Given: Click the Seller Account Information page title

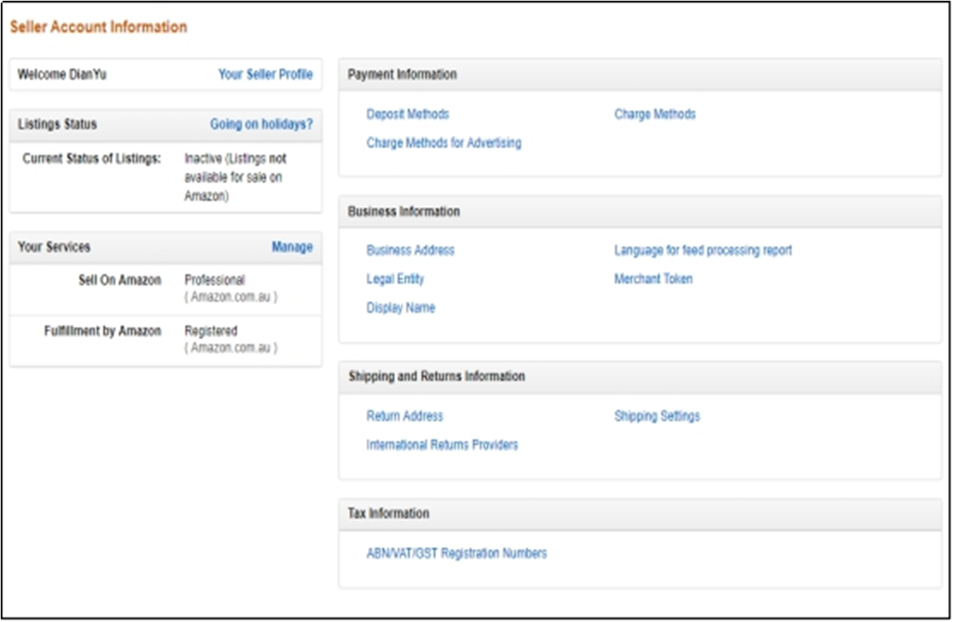Looking at the screenshot, I should (98, 27).
